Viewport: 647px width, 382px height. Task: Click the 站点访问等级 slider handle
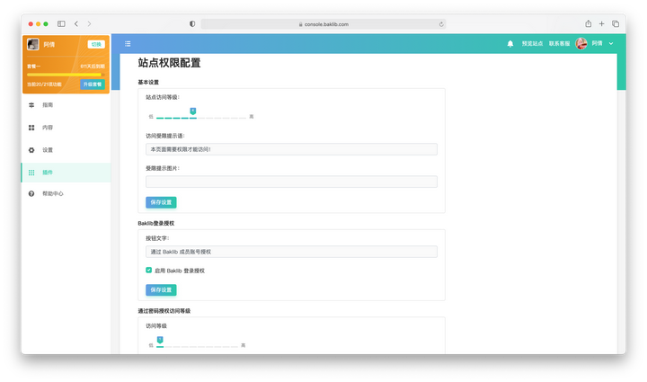192,111
